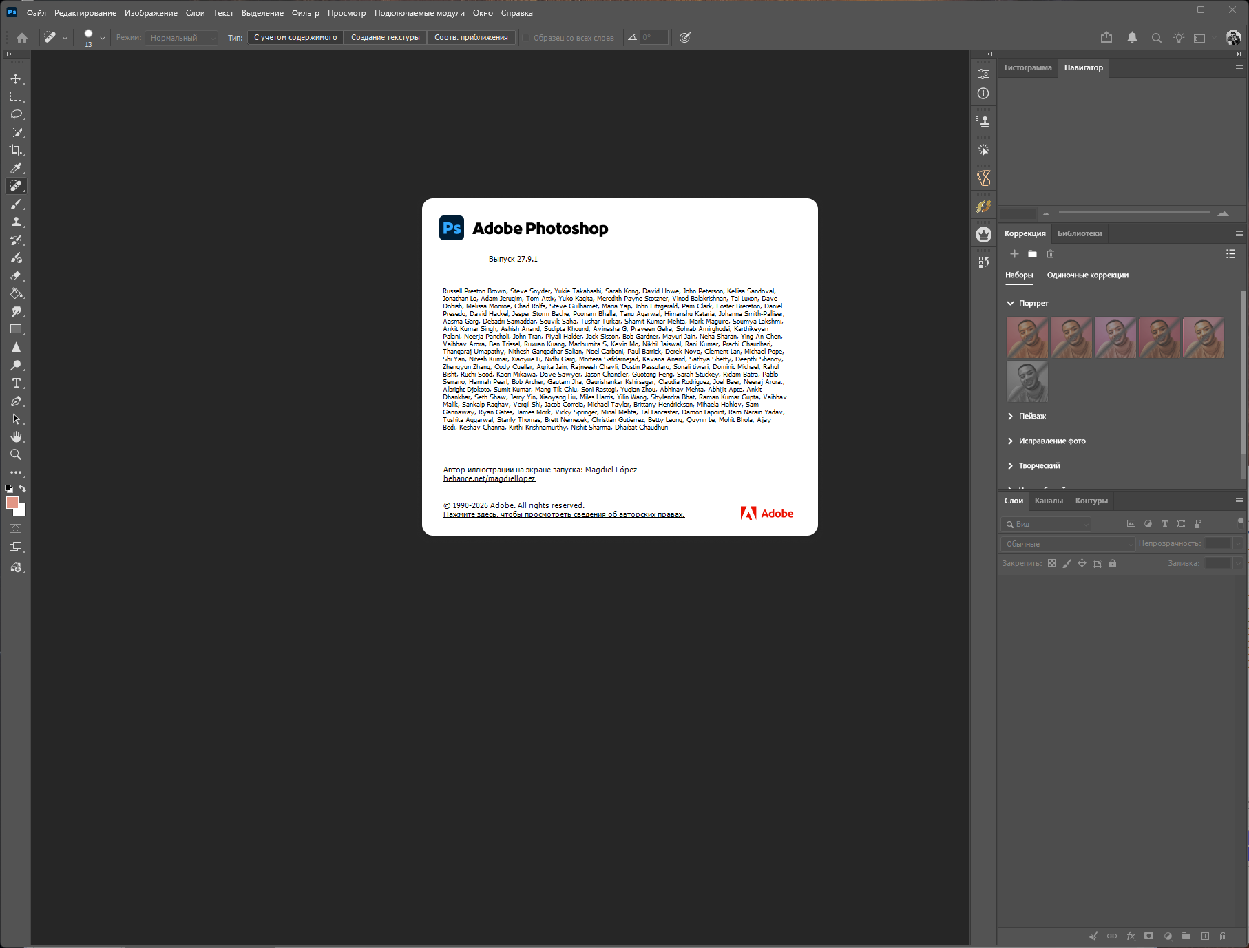This screenshot has height=948, width=1249.
Task: Choose the Создание текстуры type button
Action: (386, 38)
